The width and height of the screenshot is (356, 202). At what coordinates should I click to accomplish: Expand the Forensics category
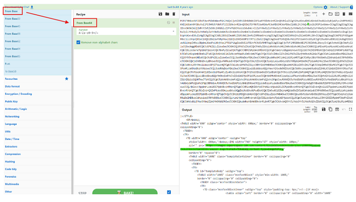37,177
